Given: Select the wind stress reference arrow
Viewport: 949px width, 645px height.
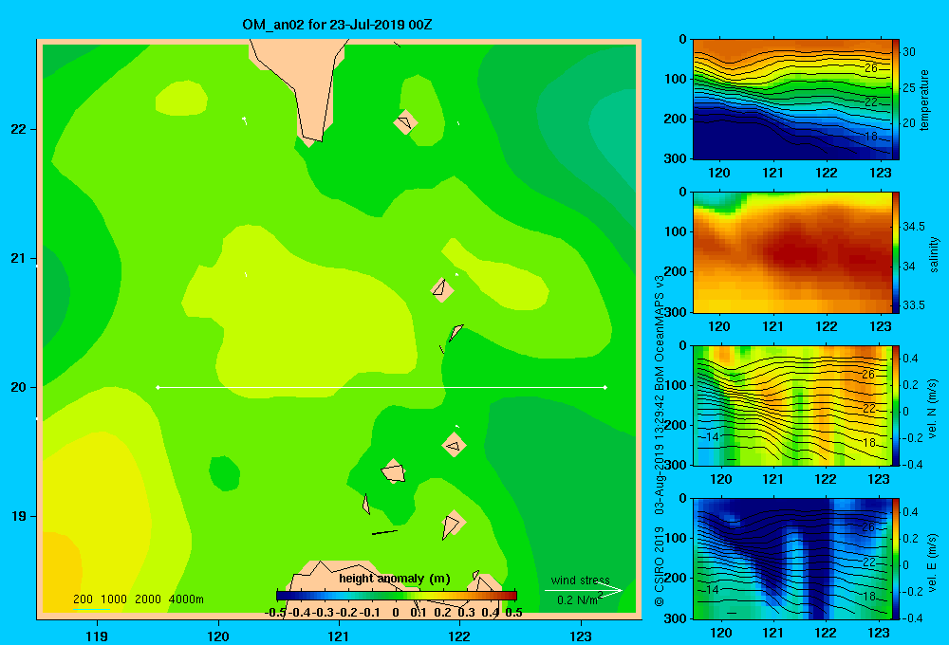Looking at the screenshot, I should point(584,590).
